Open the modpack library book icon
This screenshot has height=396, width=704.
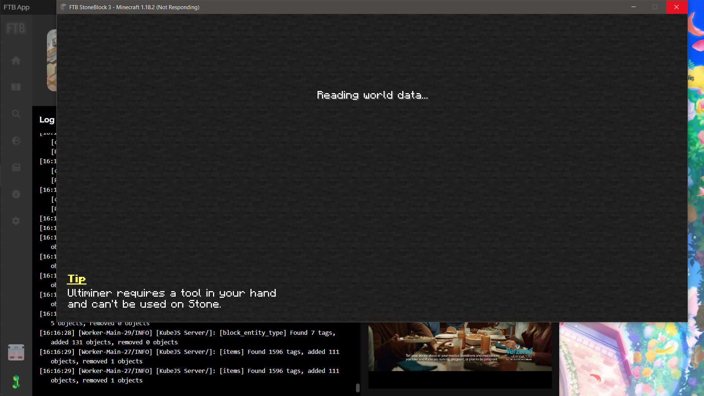pyautogui.click(x=16, y=87)
